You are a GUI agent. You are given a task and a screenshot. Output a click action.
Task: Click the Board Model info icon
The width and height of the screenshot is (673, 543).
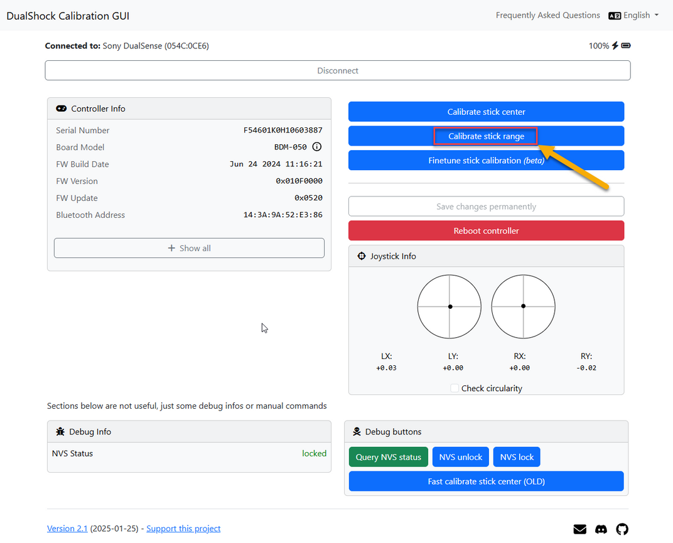click(x=317, y=147)
